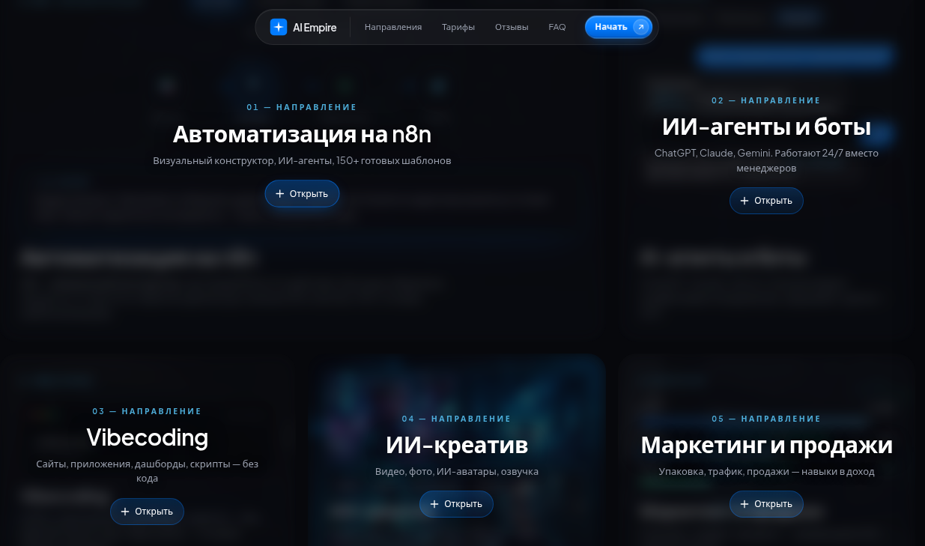
Task: Open the Отзывы nav link
Action: pos(512,27)
